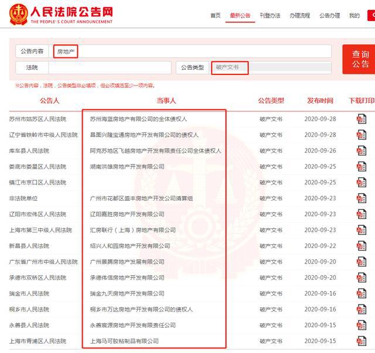The height and width of the screenshot is (353, 375).
Task: Download PDF for 苏州海蓝房地产有限公司 row
Action: 362,119
